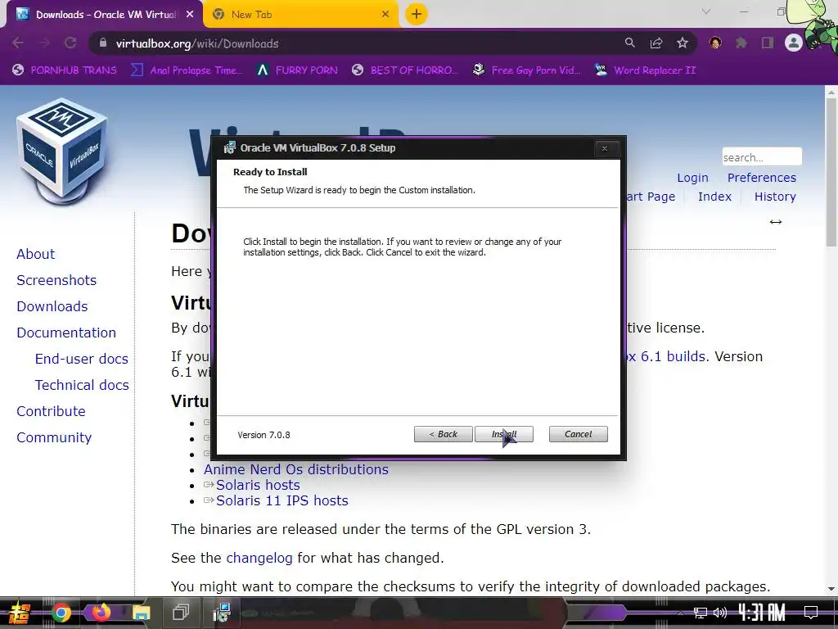The image size is (838, 629).
Task: Open the Word Replacer II bookmark
Action: [645, 70]
